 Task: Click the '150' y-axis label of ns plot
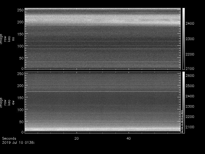pos(20,34)
